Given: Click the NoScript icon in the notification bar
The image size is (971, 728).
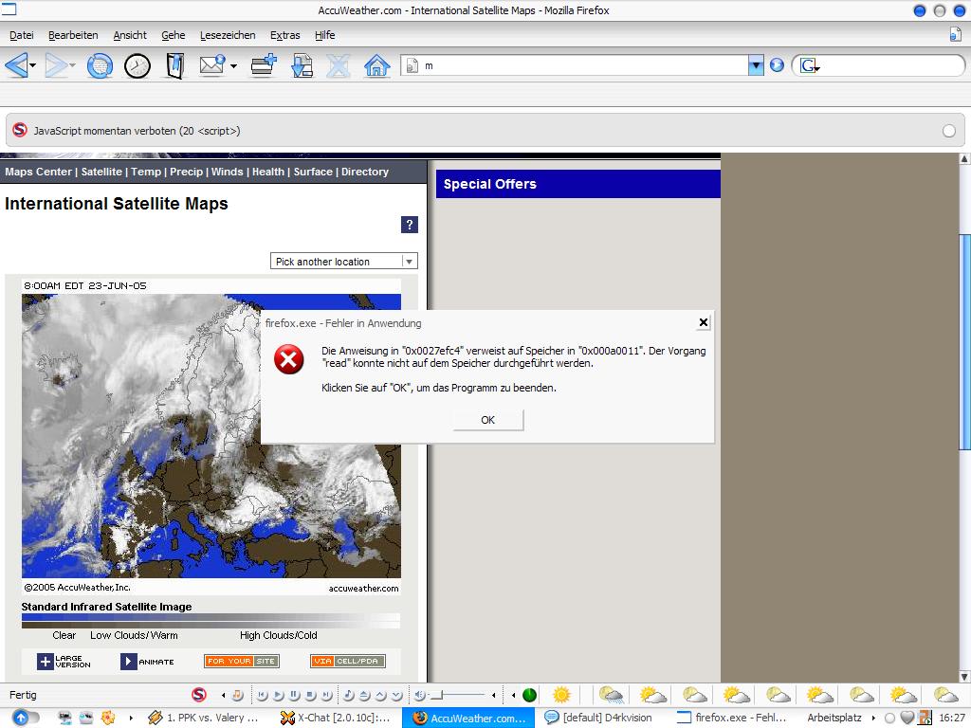Looking at the screenshot, I should coord(20,130).
